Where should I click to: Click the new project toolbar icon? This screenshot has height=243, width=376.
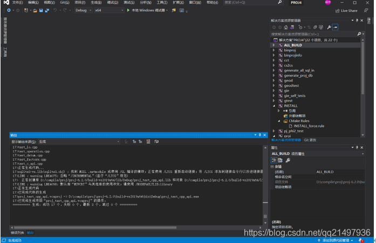[26, 10]
